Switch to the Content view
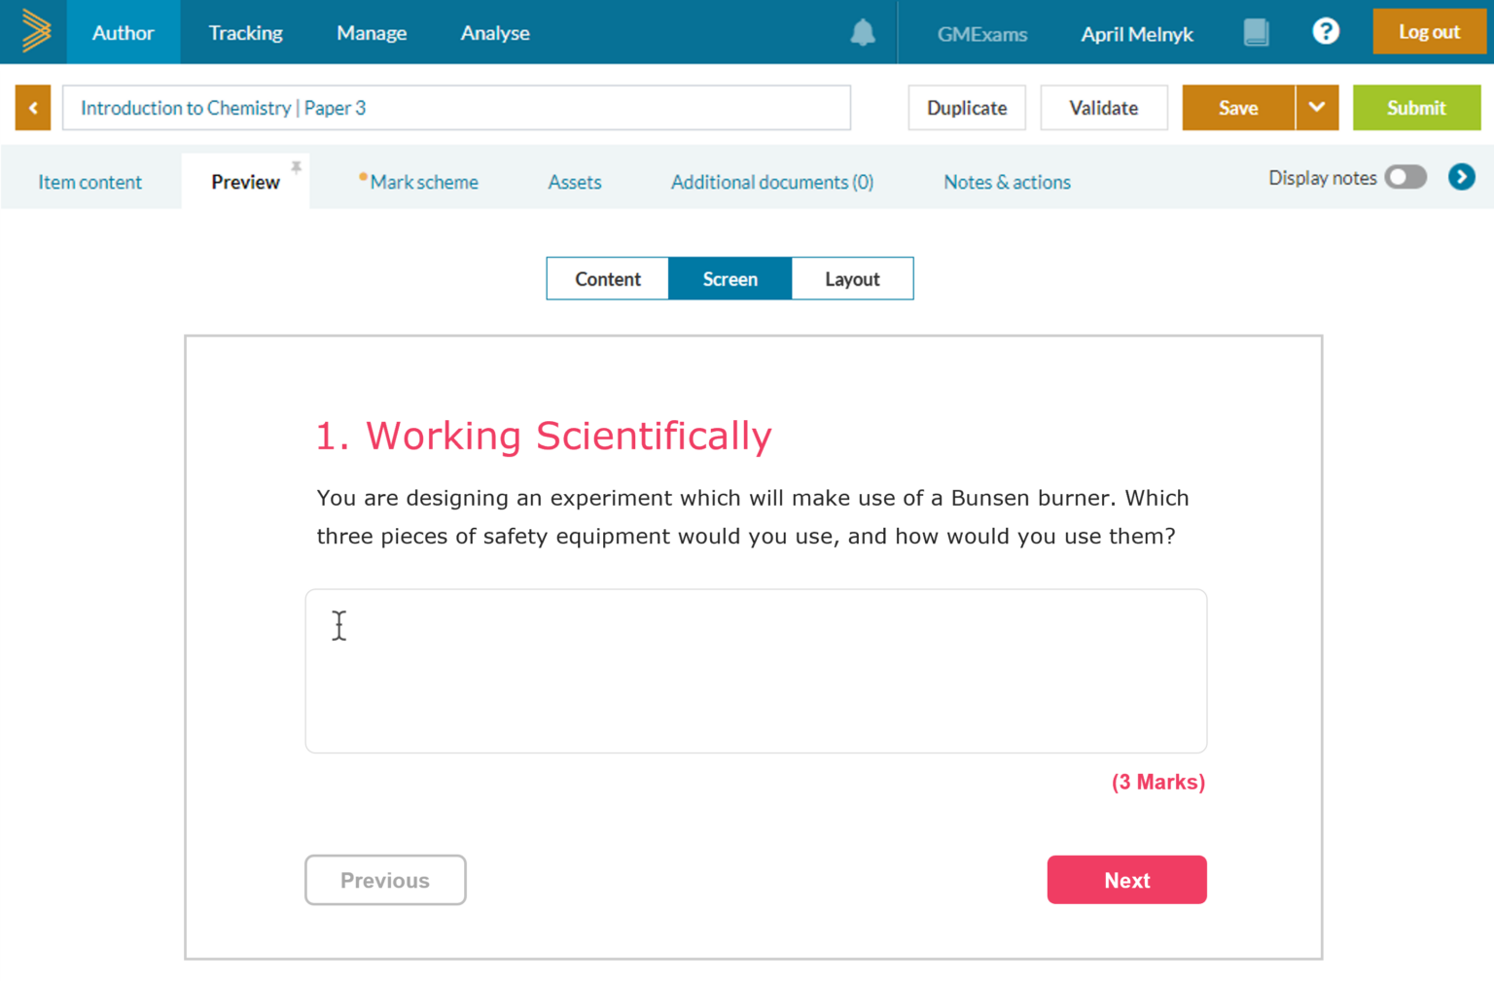This screenshot has height=981, width=1494. point(607,278)
